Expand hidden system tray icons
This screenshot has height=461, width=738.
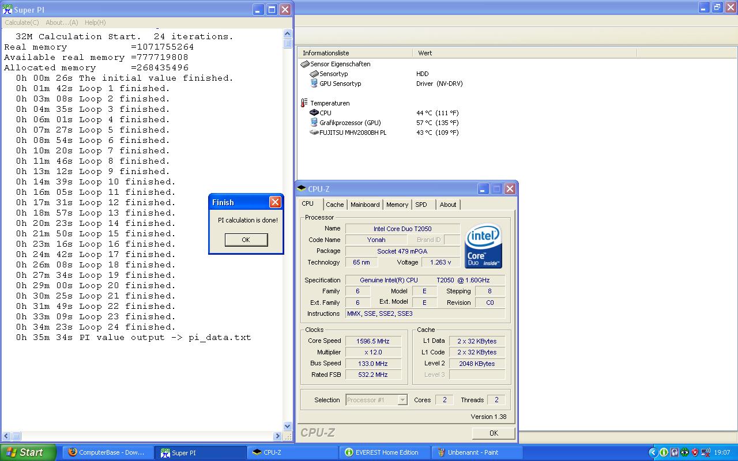(653, 453)
